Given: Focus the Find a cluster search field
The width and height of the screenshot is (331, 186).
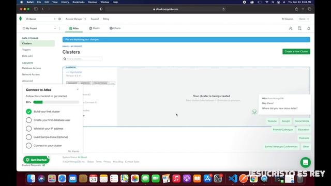Looking at the screenshot, I should 82,58.
